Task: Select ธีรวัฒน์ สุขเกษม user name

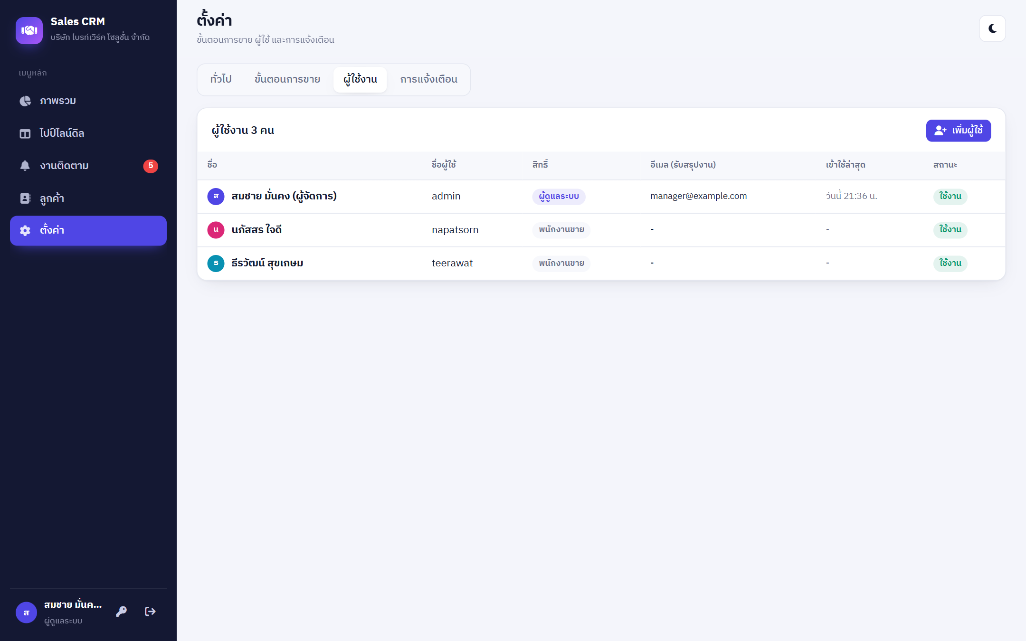Action: tap(267, 263)
